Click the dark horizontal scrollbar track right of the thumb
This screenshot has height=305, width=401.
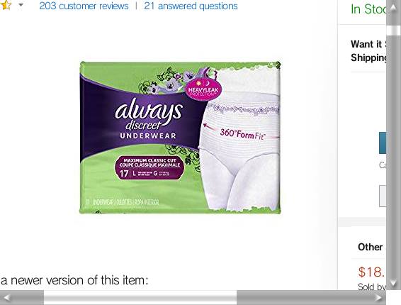pyautogui.click(x=305, y=298)
